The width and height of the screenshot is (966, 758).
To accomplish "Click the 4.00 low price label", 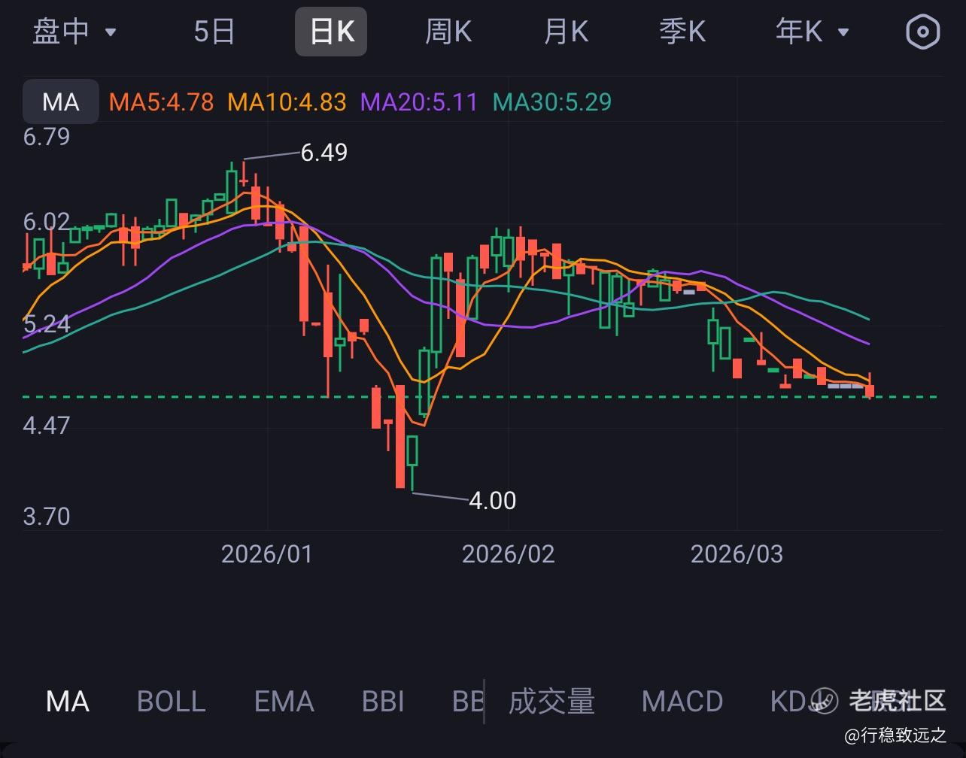I will 493,500.
